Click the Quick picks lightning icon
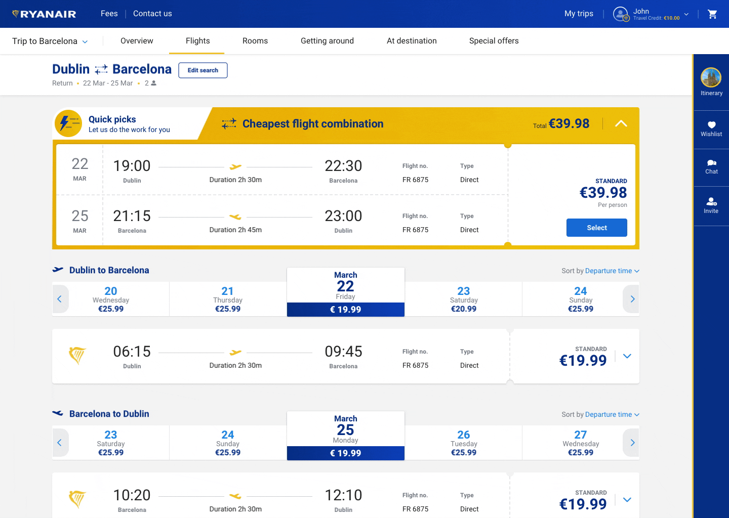This screenshot has height=518, width=729. pyautogui.click(x=68, y=123)
